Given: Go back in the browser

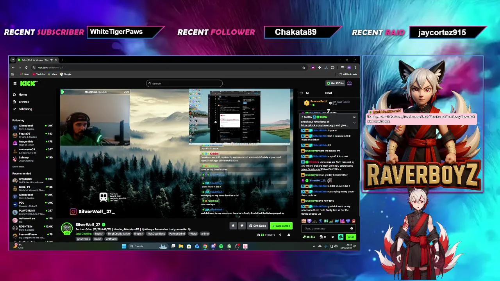Looking at the screenshot, I should 13,68.
